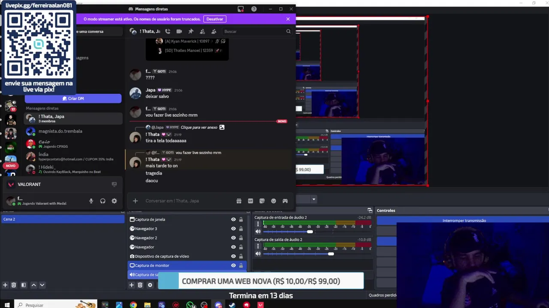Open dropdown arrow below OBS preview
Viewport: 549px width, 308px height.
(x=314, y=199)
